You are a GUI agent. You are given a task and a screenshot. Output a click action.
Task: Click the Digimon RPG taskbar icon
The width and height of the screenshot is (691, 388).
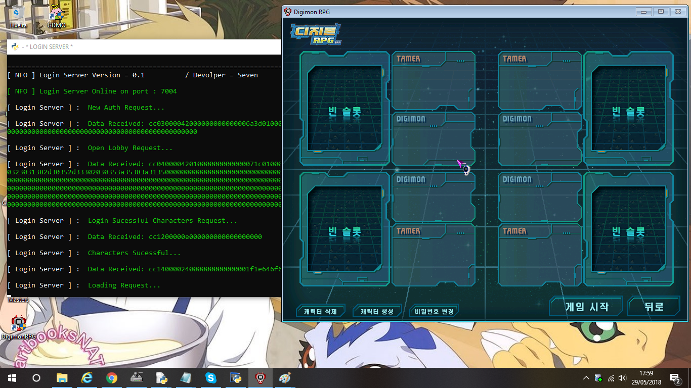(x=261, y=378)
